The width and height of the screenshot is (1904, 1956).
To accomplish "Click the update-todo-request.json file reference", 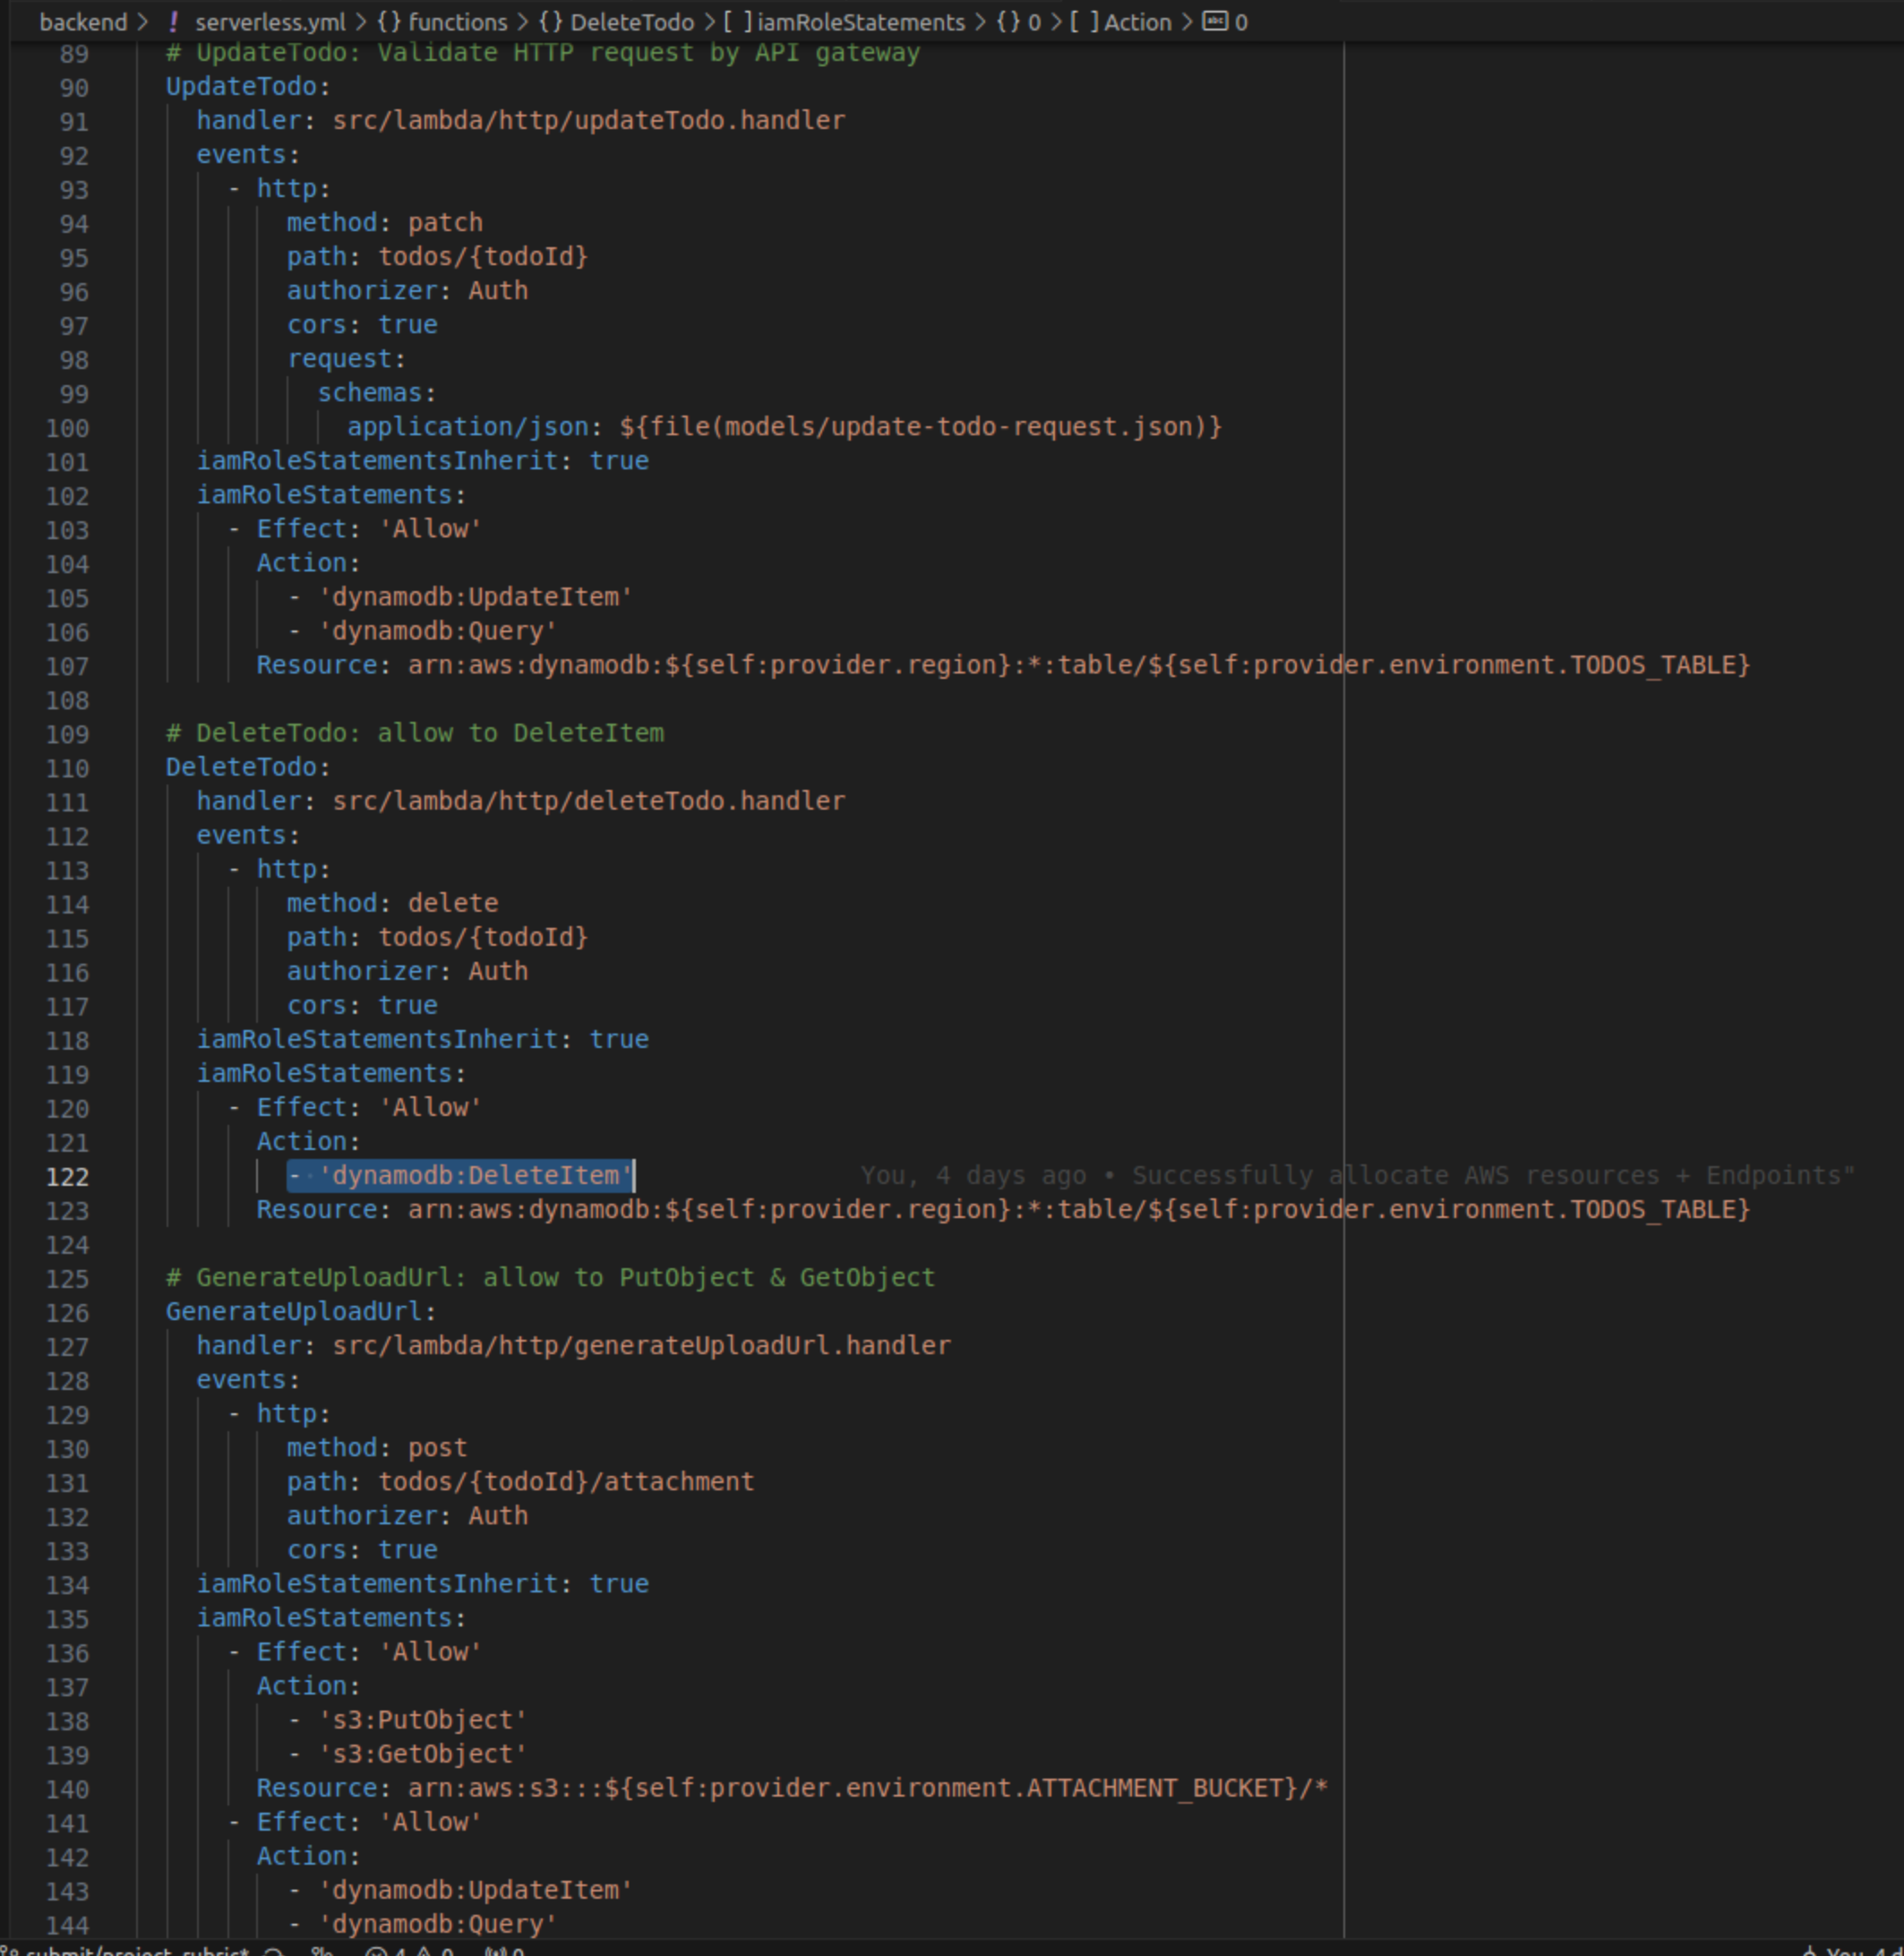I will (920, 426).
